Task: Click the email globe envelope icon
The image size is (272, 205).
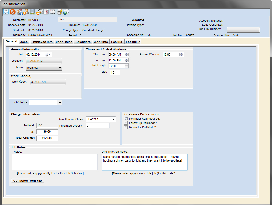Action: pos(66,12)
